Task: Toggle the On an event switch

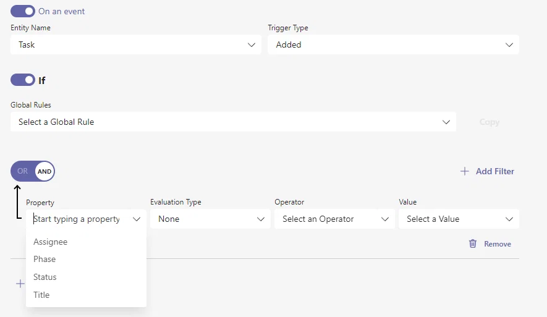Action: tap(23, 11)
